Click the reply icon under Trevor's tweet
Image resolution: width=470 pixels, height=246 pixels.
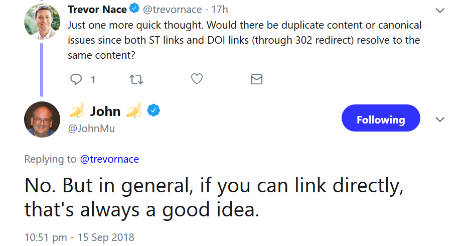[x=76, y=79]
